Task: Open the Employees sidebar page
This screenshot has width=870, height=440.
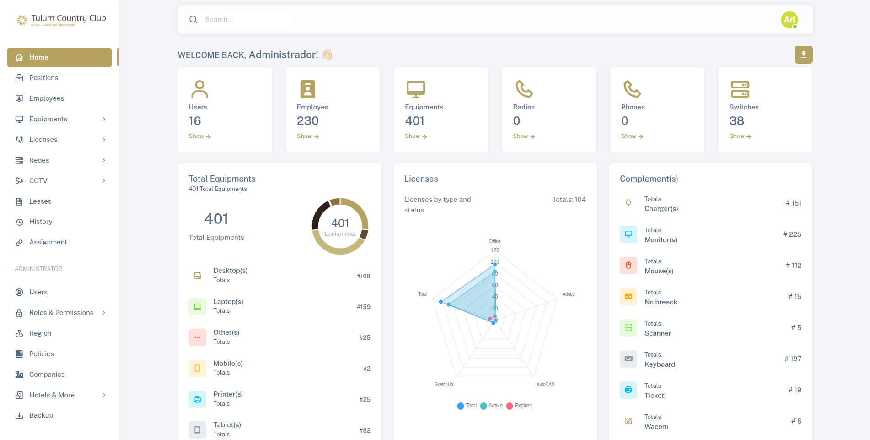Action: tap(46, 98)
